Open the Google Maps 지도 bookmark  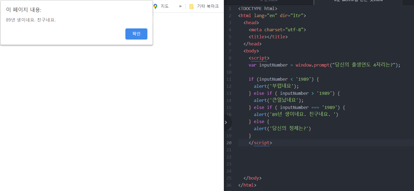161,6
